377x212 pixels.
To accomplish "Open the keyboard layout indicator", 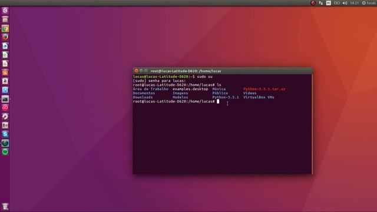I will coord(329,3).
